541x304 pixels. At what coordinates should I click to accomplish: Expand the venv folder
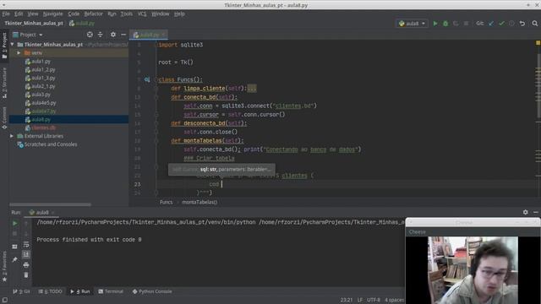(19, 52)
